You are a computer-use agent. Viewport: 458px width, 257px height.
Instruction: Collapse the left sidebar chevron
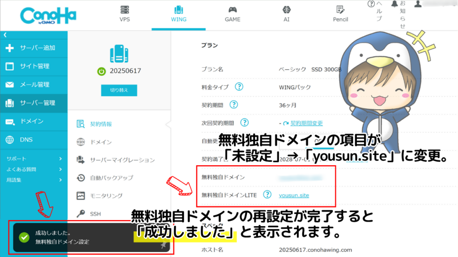pyautogui.click(x=5, y=35)
